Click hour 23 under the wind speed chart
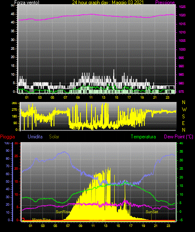Image resolution: width=195 pixels, height=232 pixels. [x=167, y=97]
